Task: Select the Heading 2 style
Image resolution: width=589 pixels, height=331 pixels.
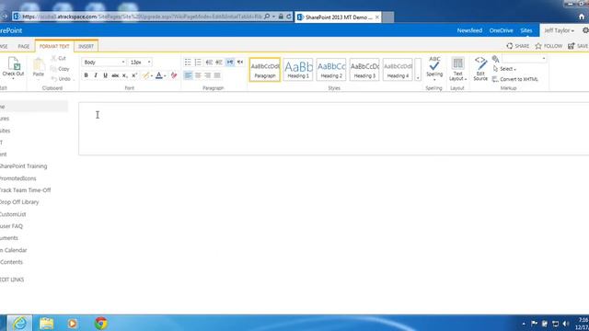Action: 331,70
